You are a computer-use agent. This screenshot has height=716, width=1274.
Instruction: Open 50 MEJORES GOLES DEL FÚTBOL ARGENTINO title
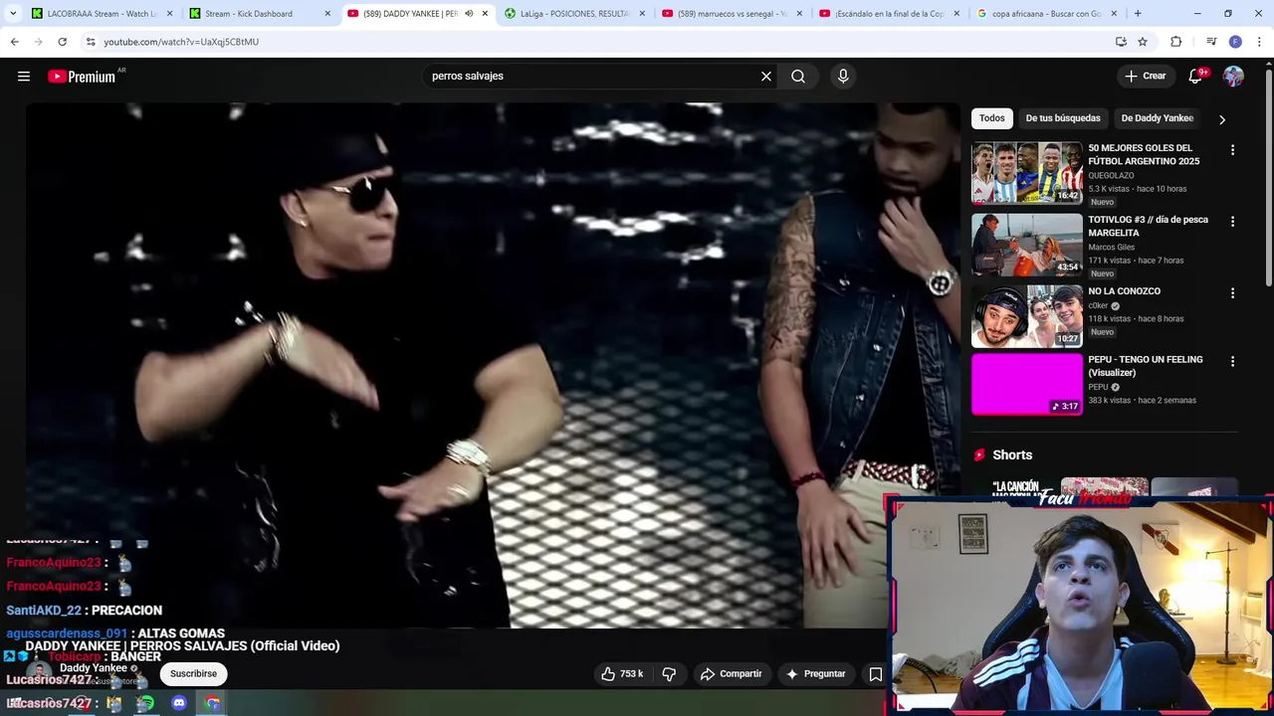coord(1144,154)
